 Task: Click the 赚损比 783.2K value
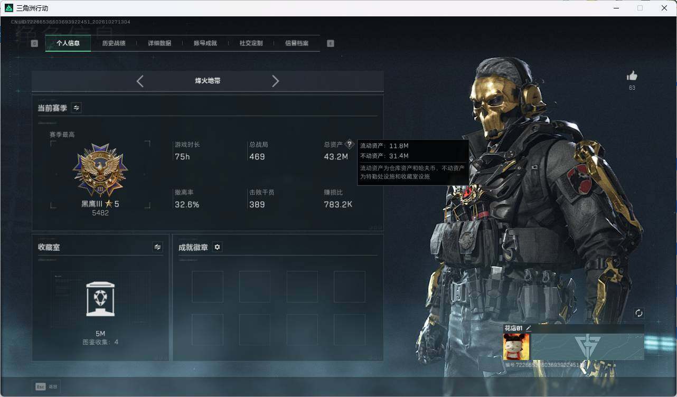338,204
